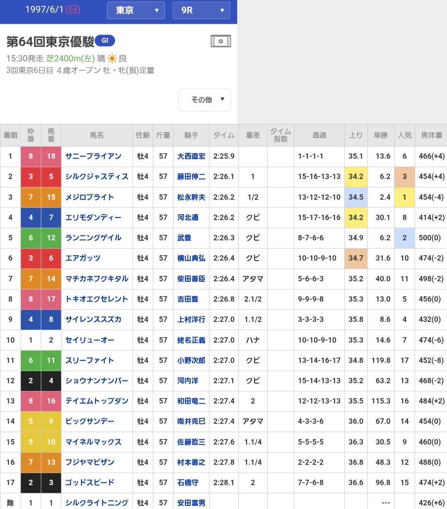Open the 9R race number dropdown
The width and height of the screenshot is (447, 509).
click(201, 10)
